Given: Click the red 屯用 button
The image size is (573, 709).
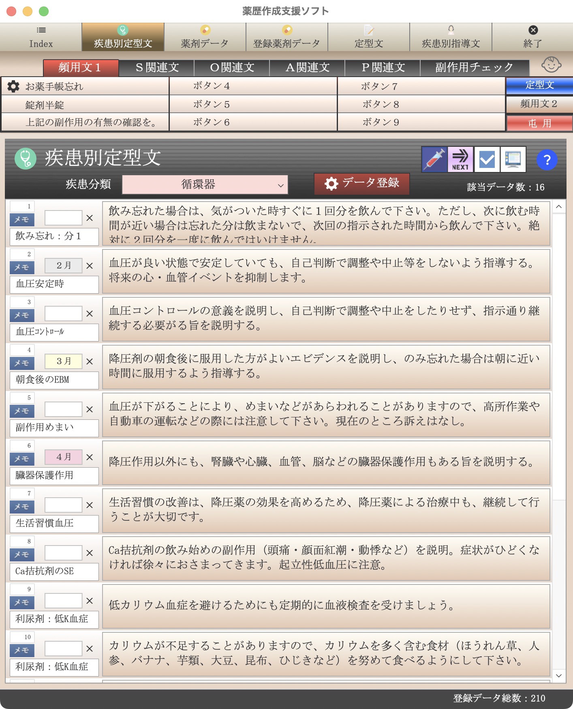Looking at the screenshot, I should pos(539,123).
